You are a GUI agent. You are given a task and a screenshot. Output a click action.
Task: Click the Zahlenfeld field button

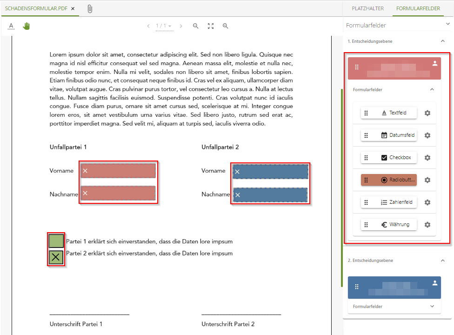(389, 202)
